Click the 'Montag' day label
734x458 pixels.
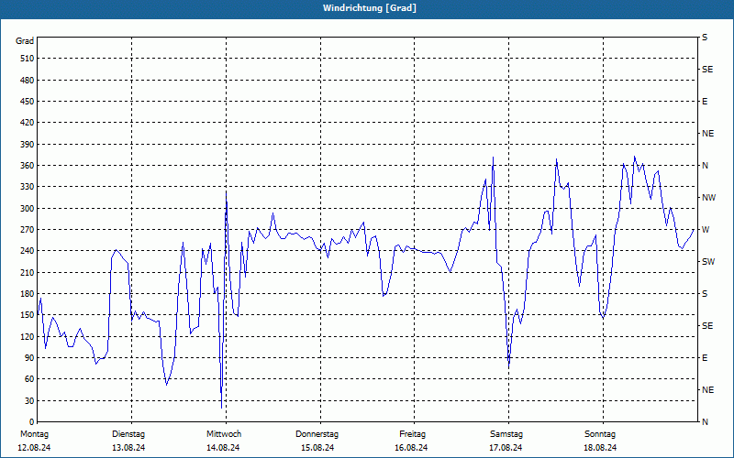pos(34,434)
